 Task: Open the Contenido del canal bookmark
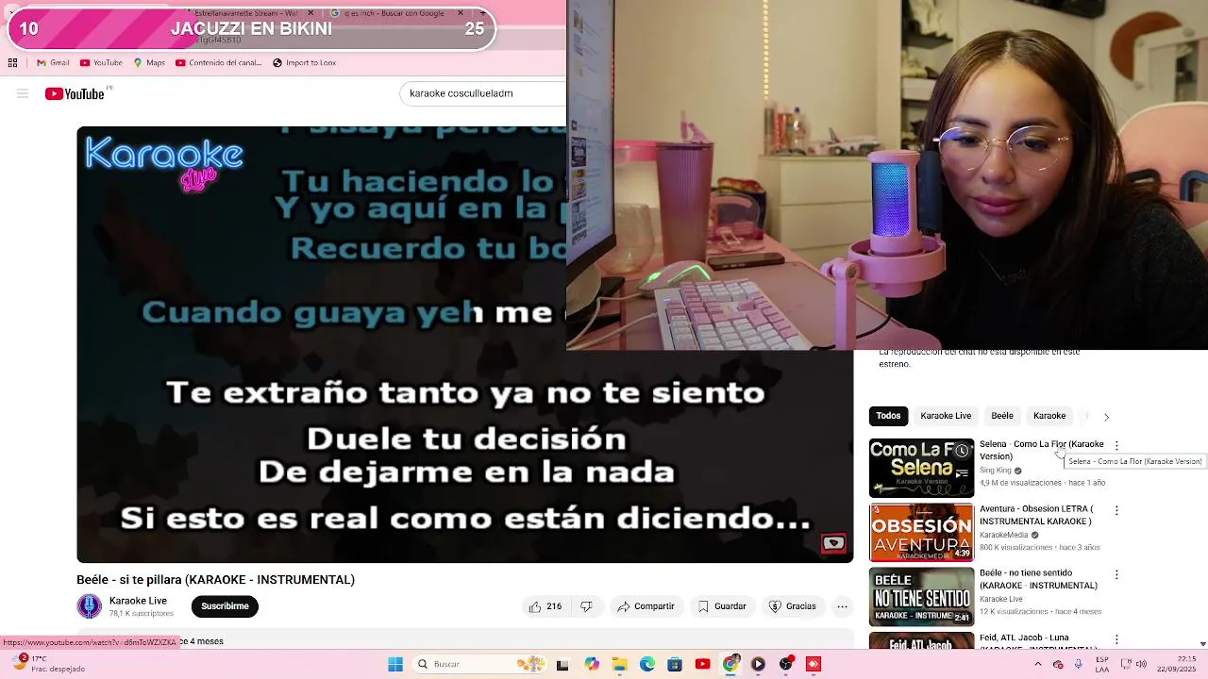click(218, 63)
